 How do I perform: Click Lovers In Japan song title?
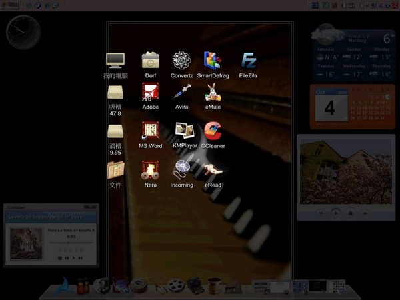pos(45,217)
